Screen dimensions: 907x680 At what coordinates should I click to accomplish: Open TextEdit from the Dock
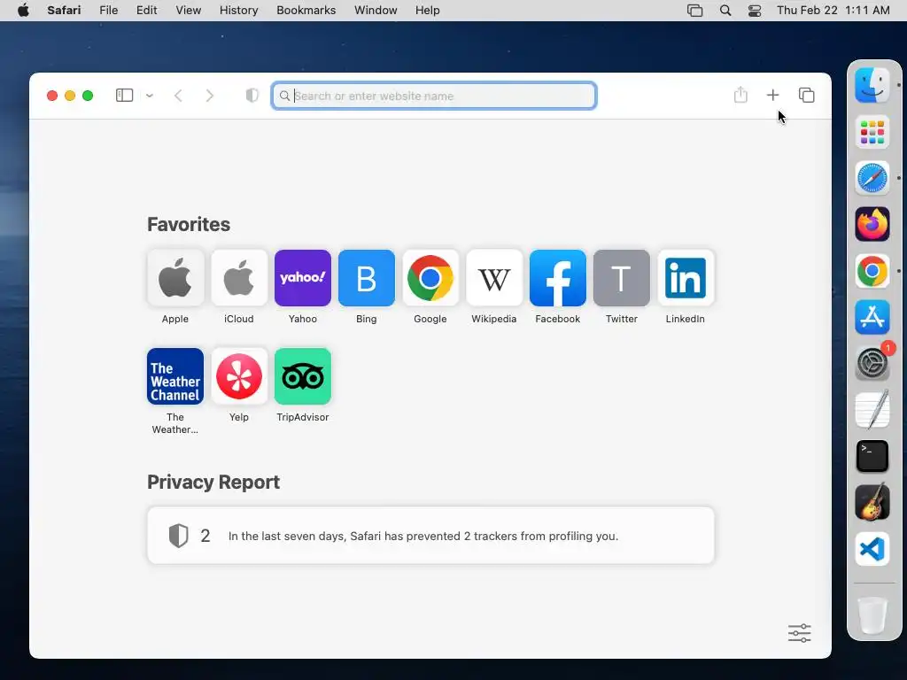[872, 409]
